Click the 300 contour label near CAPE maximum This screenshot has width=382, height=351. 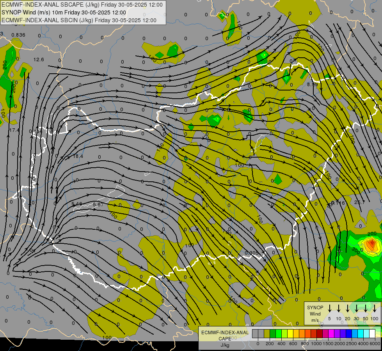(x=356, y=251)
